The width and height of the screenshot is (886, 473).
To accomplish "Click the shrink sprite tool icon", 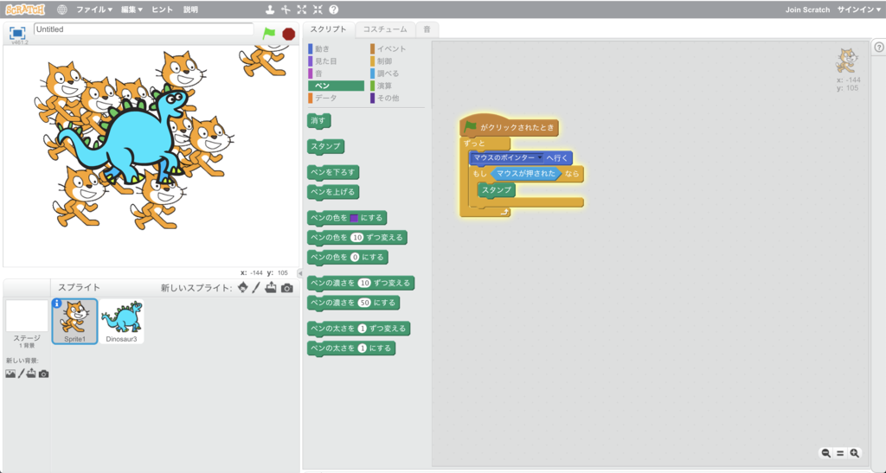I will 318,10.
